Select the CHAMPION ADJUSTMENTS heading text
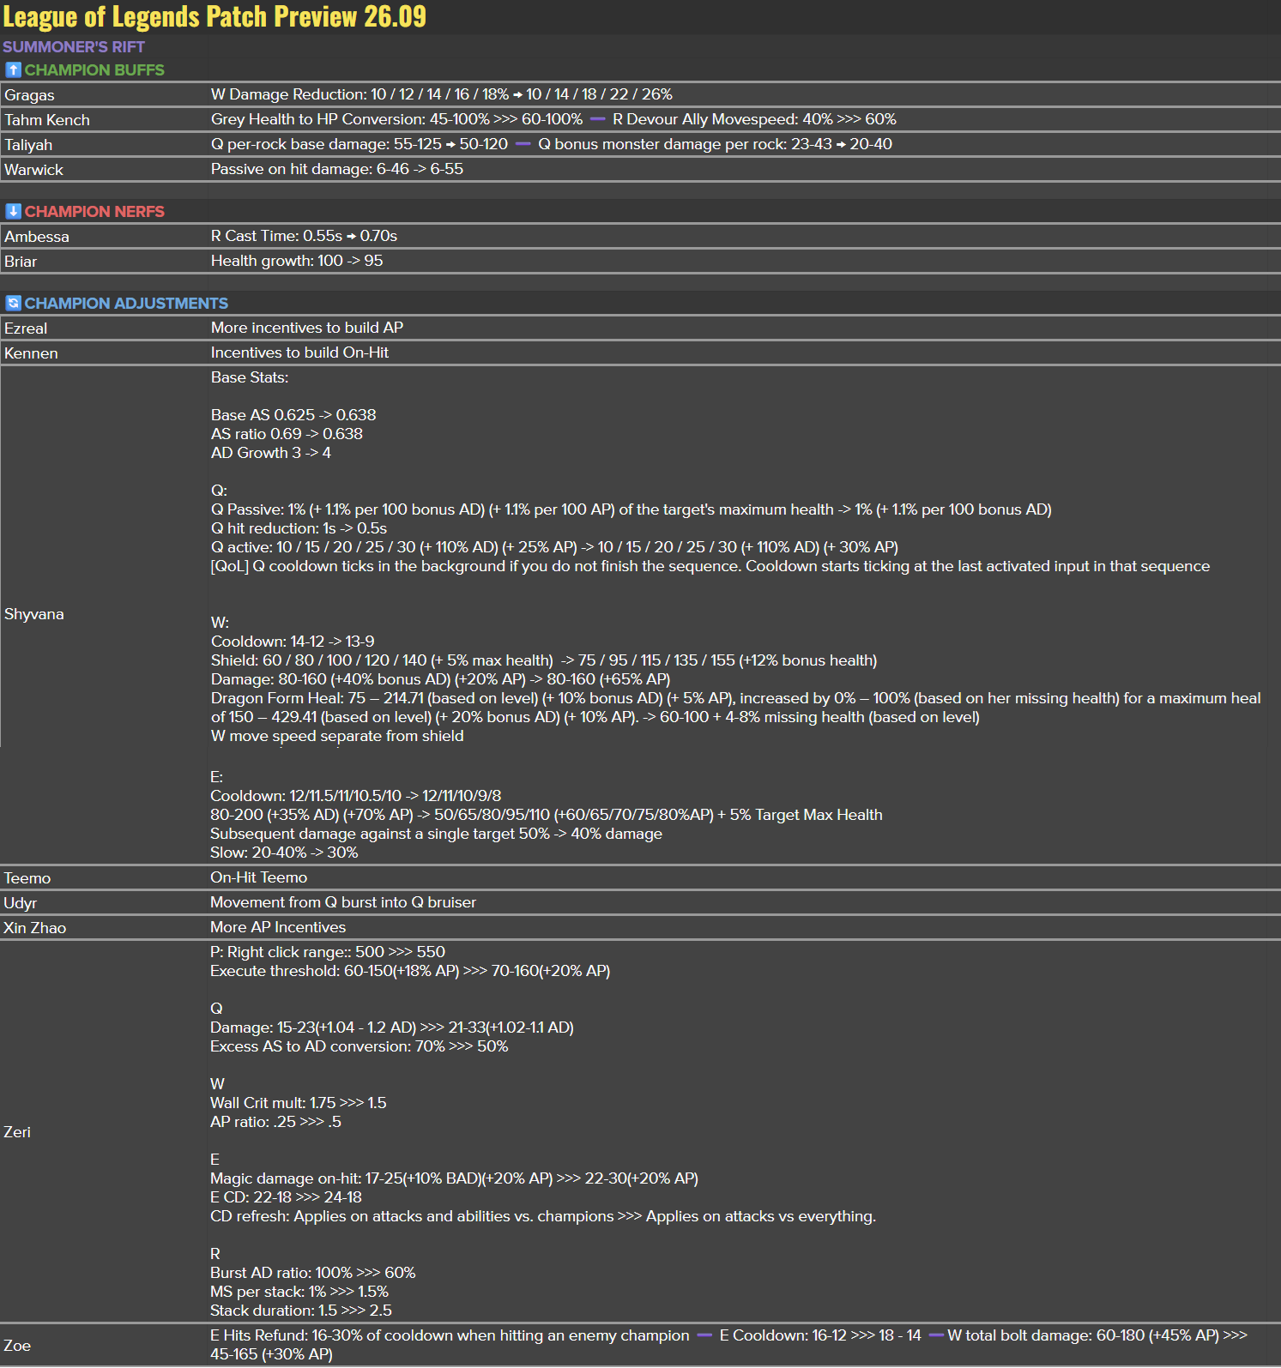The width and height of the screenshot is (1281, 1368). tap(126, 304)
